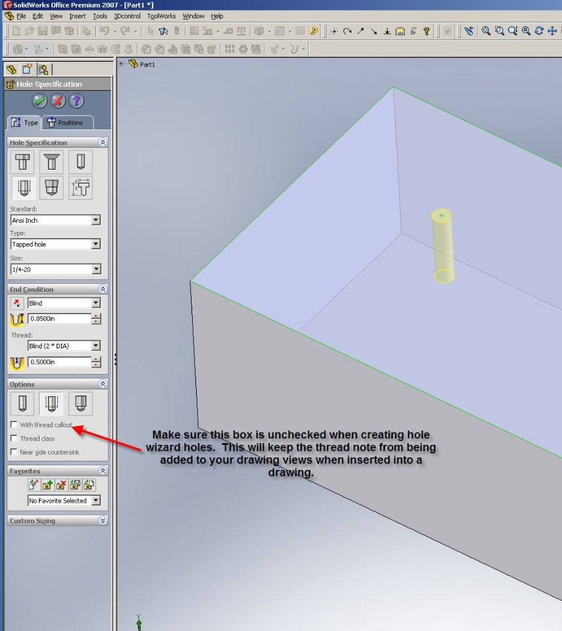Collapse the End Condition section

tap(103, 289)
